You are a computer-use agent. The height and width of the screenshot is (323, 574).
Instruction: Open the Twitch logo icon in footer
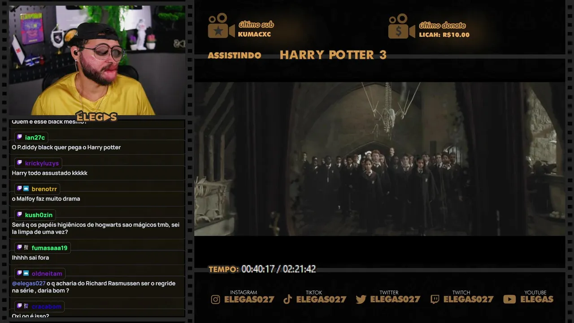click(x=435, y=299)
